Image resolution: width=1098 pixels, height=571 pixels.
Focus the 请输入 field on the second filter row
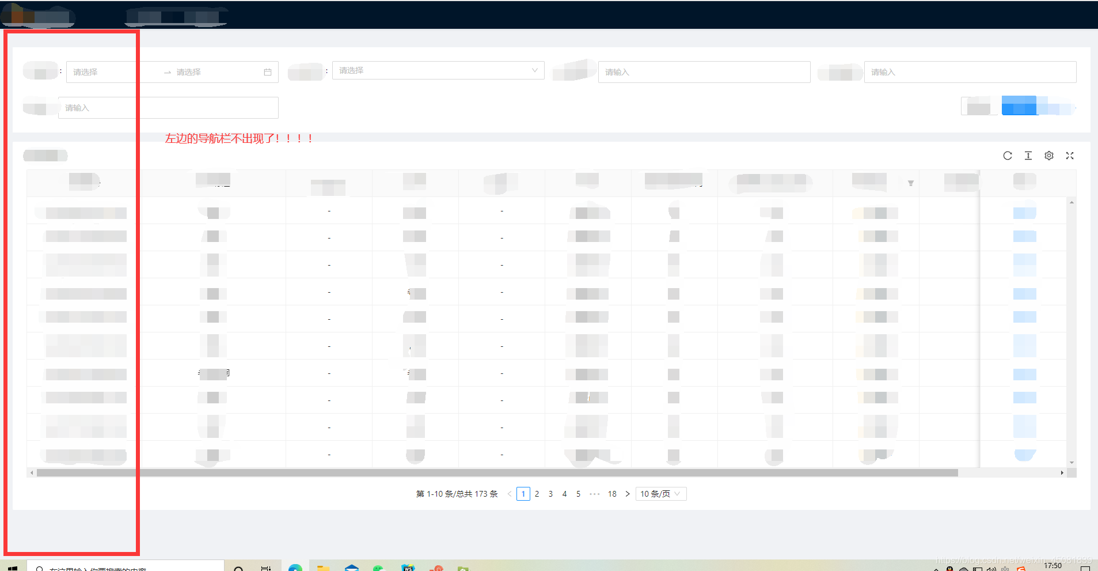click(x=168, y=108)
